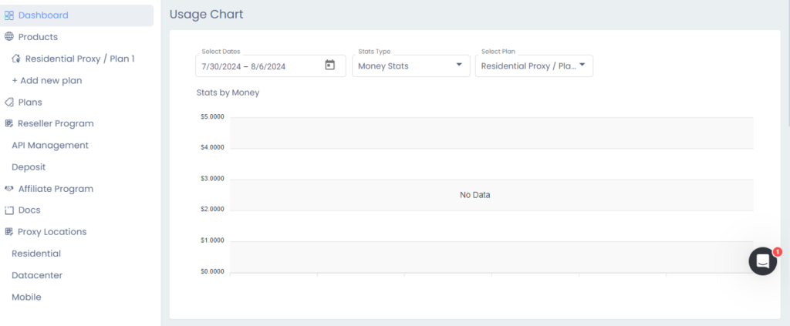
Task: Click the Products globe icon
Action: tap(9, 36)
